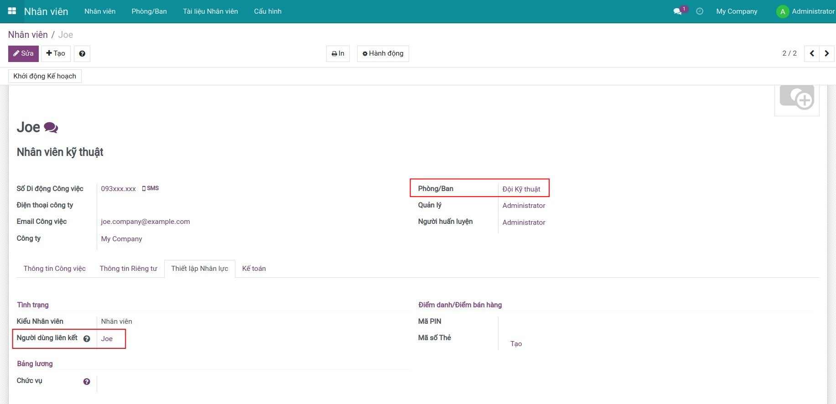This screenshot has width=836, height=404.
Task: Upload employee photo via camera placeholder
Action: (797, 98)
